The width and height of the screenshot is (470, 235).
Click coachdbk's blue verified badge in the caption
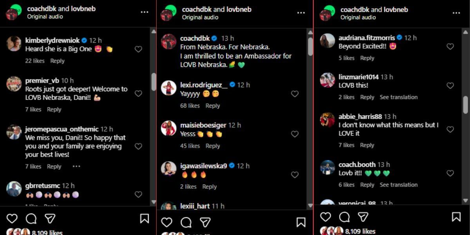coord(213,38)
